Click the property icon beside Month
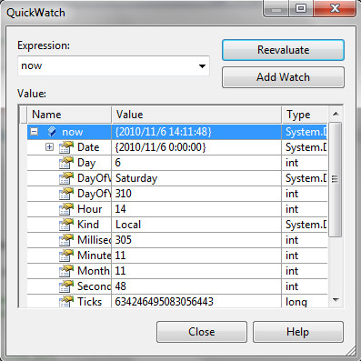 (66, 271)
